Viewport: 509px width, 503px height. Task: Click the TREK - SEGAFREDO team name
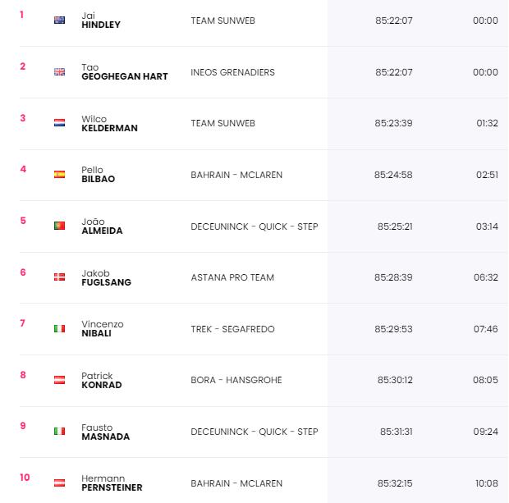tap(233, 329)
